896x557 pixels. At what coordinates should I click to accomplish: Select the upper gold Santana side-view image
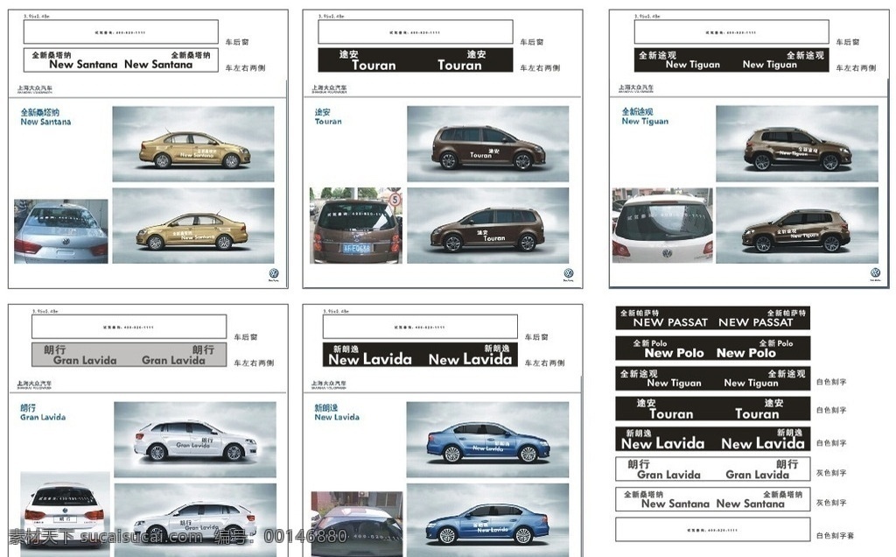(193, 144)
